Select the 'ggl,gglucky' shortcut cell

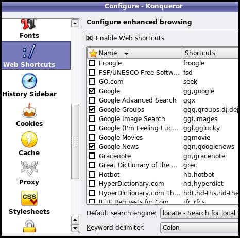[x=201, y=128]
